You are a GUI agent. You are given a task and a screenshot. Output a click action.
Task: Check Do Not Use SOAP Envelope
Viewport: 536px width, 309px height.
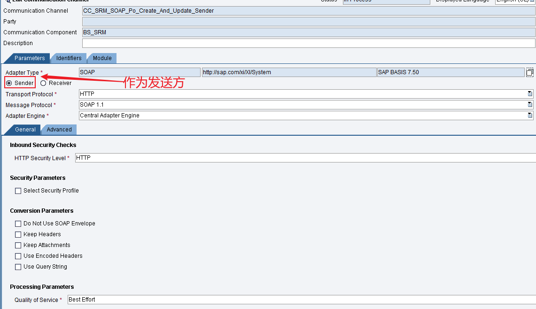pyautogui.click(x=18, y=224)
